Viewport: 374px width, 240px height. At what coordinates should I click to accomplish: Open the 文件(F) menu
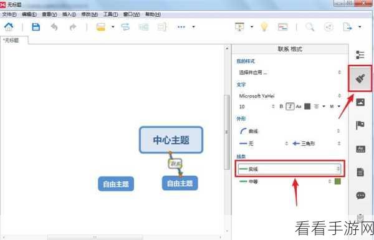click(9, 14)
